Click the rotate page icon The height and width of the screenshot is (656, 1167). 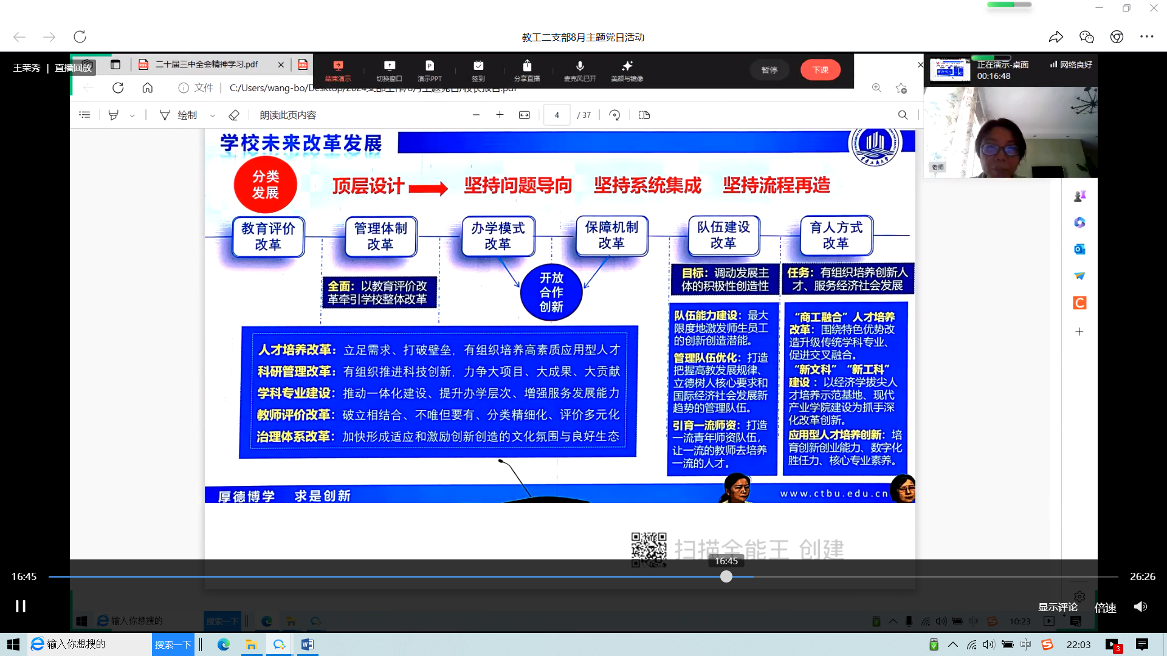pyautogui.click(x=614, y=115)
